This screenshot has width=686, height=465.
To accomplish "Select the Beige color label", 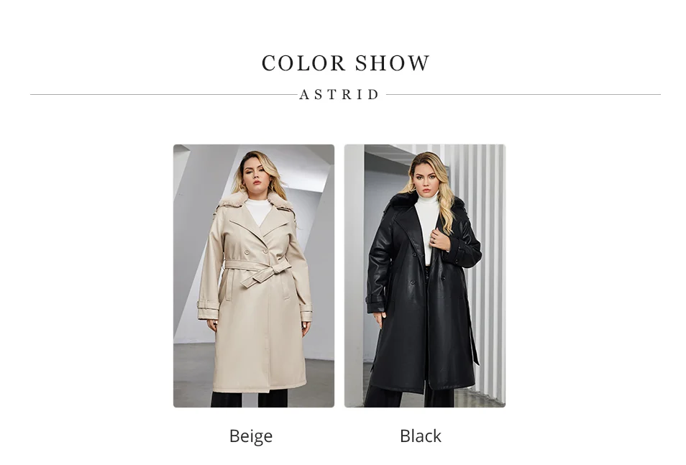I will tap(251, 436).
